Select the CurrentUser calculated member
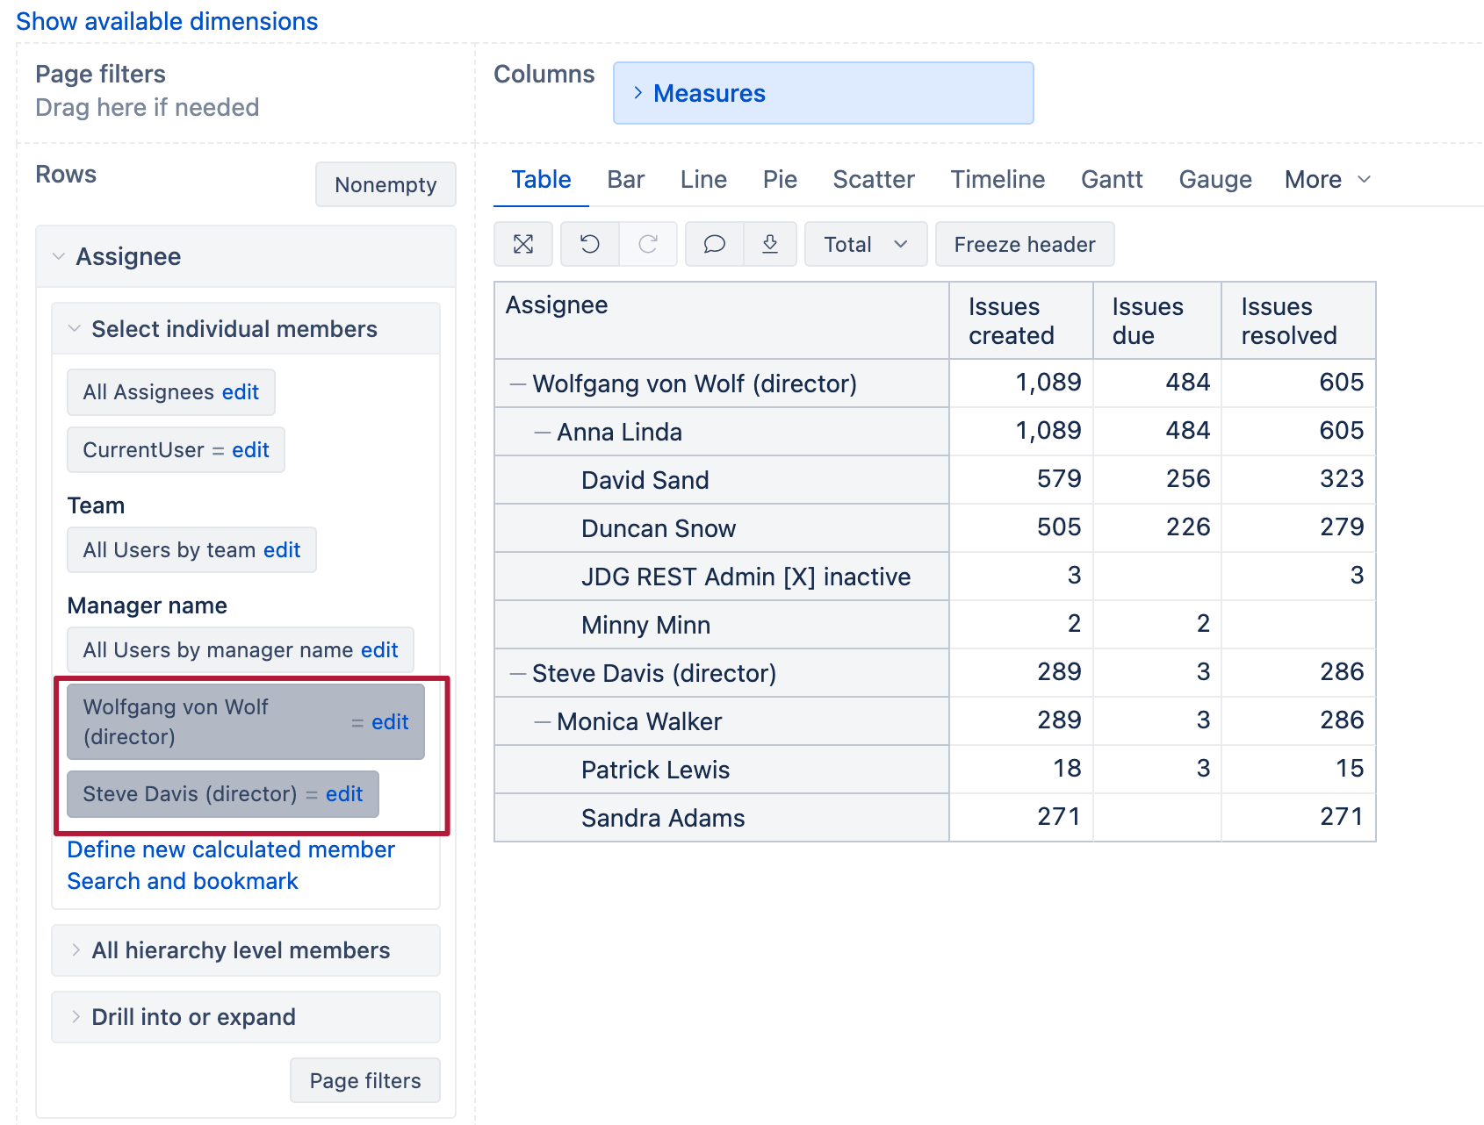 point(143,450)
